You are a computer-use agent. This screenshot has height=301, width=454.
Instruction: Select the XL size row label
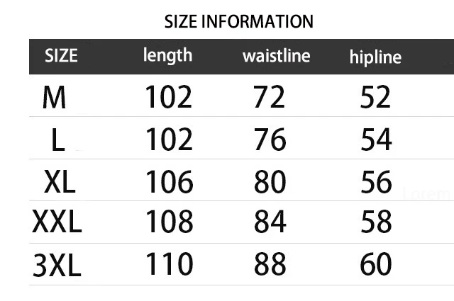pos(59,182)
